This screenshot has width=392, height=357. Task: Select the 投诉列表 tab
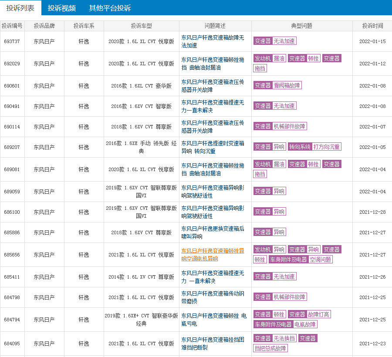click(20, 8)
